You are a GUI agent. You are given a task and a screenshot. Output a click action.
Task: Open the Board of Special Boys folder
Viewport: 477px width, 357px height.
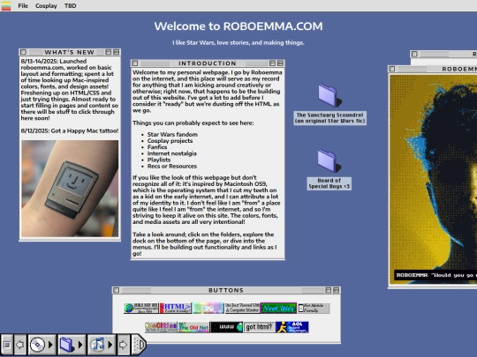tap(329, 160)
